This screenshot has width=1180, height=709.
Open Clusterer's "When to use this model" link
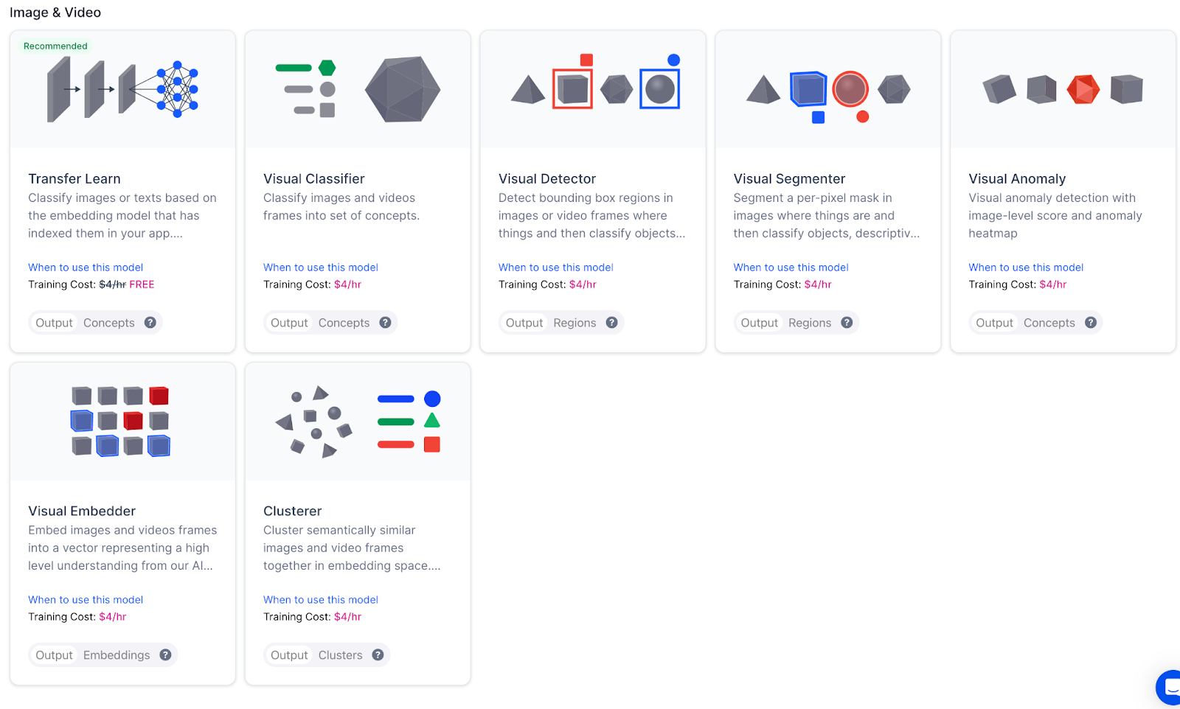click(321, 600)
